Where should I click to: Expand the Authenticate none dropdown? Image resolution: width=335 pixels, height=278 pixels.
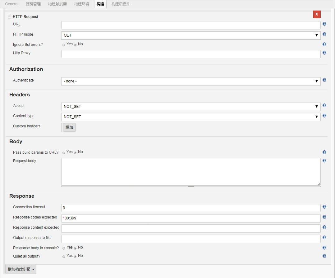pyautogui.click(x=191, y=81)
